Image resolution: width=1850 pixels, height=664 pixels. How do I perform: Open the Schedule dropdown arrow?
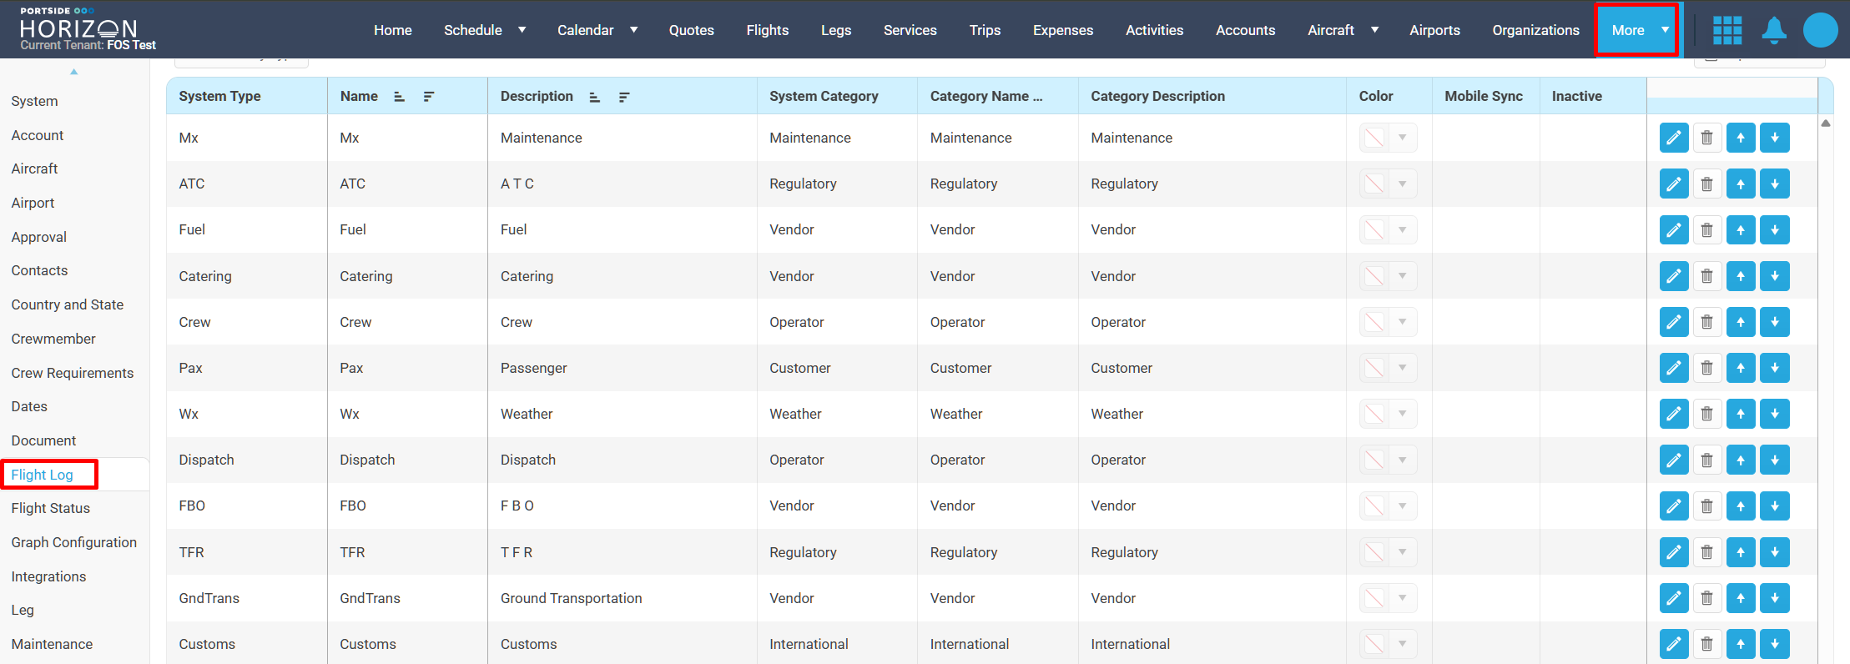pos(522,30)
